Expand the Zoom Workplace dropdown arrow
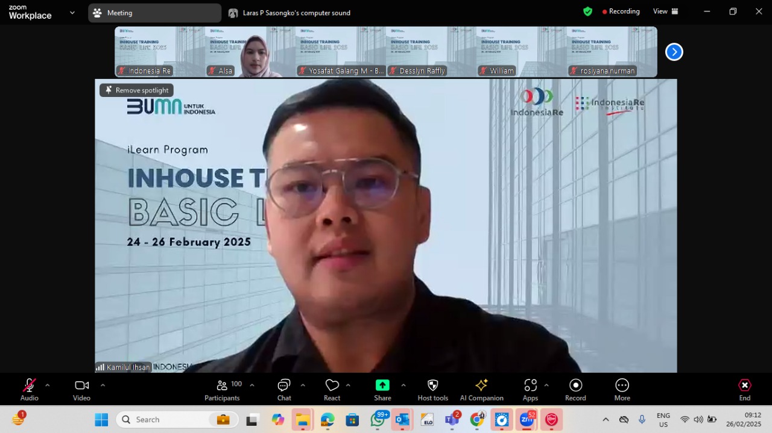772x433 pixels. [x=72, y=12]
